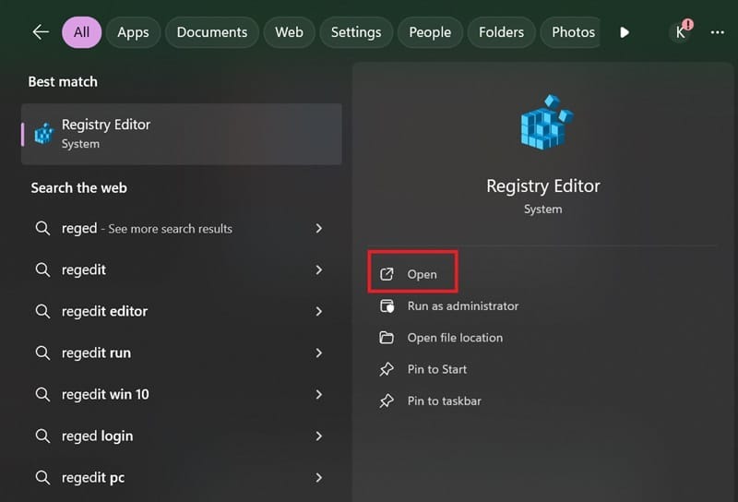
Task: Select the 'regedit run' web suggestion
Action: (x=182, y=353)
